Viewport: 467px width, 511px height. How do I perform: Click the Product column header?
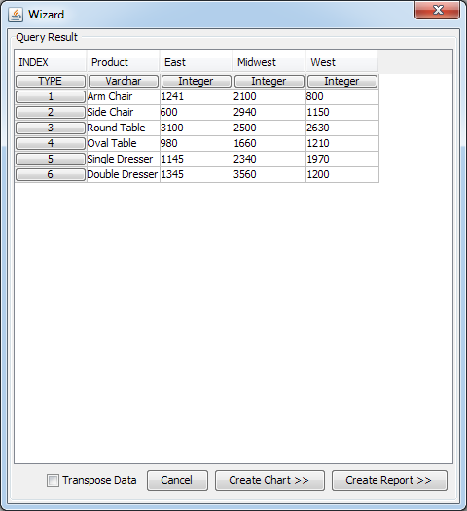tap(124, 62)
